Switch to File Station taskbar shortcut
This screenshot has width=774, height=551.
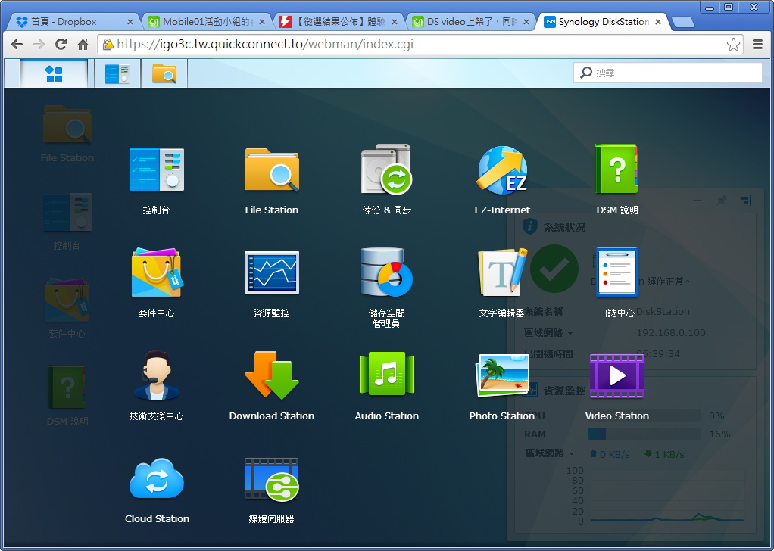(164, 73)
